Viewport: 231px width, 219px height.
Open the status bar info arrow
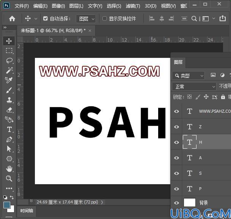point(102,202)
